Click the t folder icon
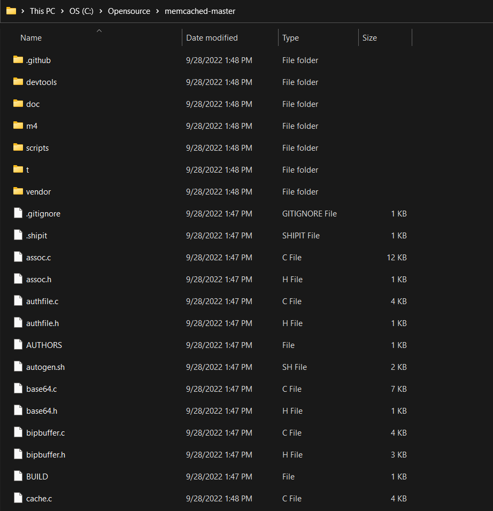The width and height of the screenshot is (493, 511). pos(18,169)
